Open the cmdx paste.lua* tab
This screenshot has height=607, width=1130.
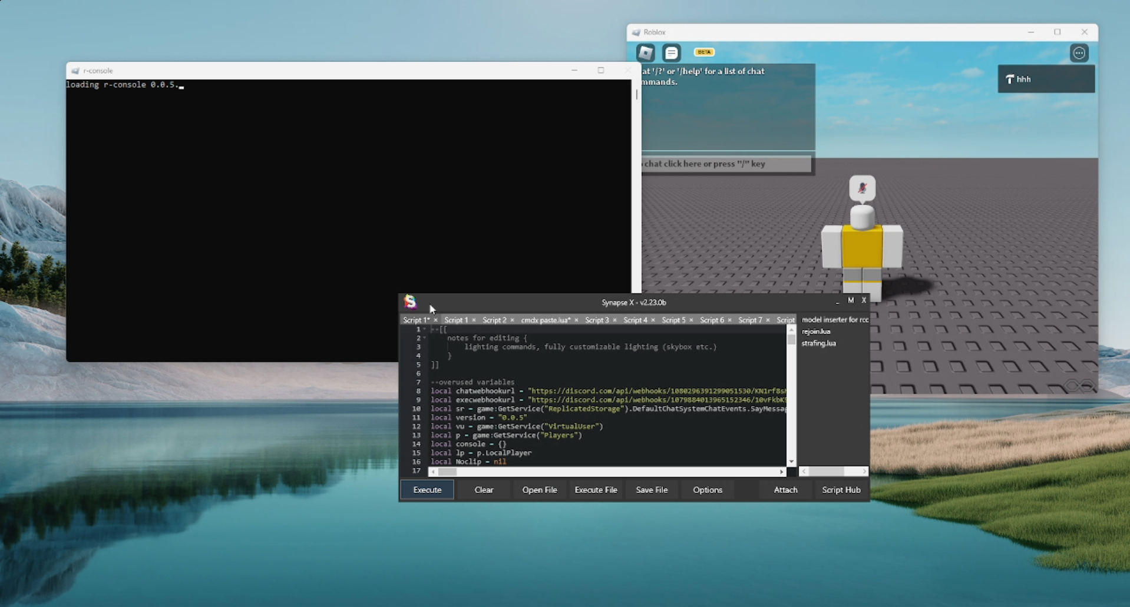(x=546, y=320)
